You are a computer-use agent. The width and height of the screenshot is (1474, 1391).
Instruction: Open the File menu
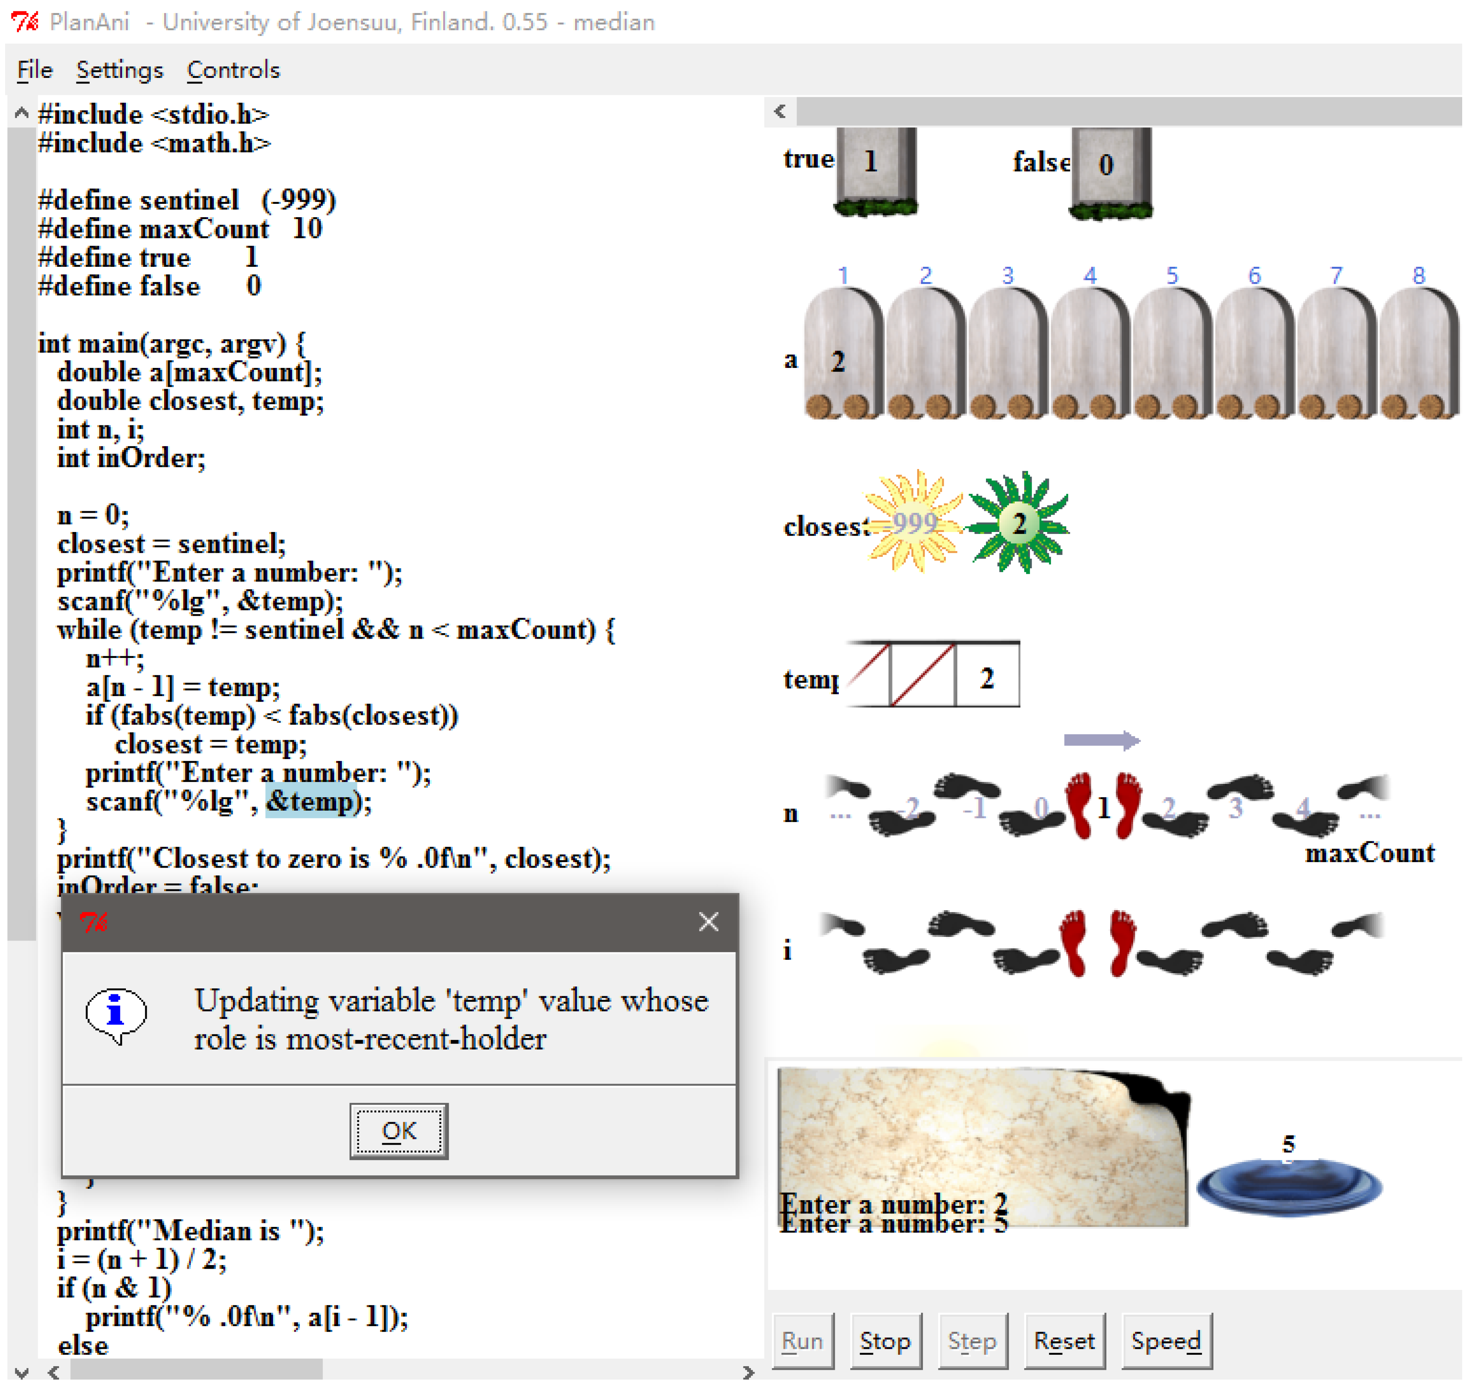(x=35, y=70)
